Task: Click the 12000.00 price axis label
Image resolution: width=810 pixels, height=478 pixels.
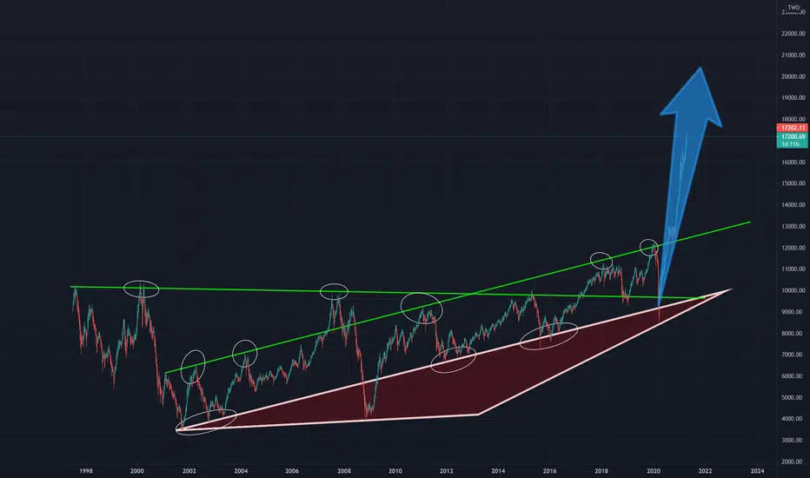Action: click(793, 248)
